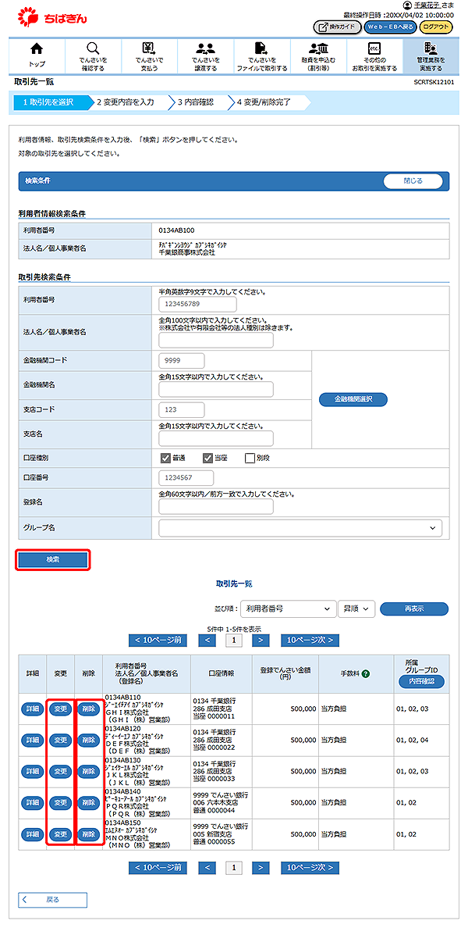The width and height of the screenshot is (468, 928).
Task: Open the 昇順 sort order dropdown
Action: [x=356, y=609]
